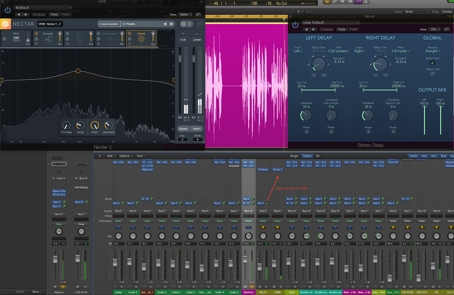454x295 pixels.
Task: Open the Routing Straight dropdown
Action: pyautogui.click(x=432, y=51)
